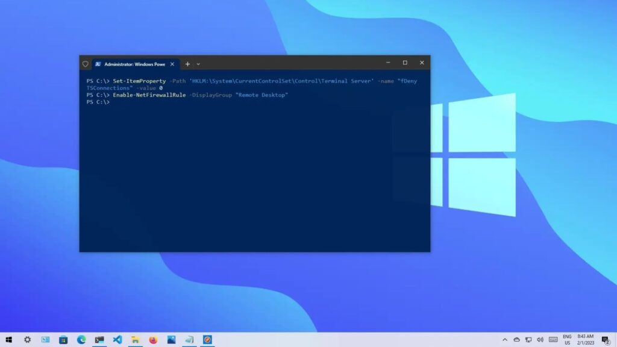Launch Visual Studio Code from the taskbar

(117, 340)
